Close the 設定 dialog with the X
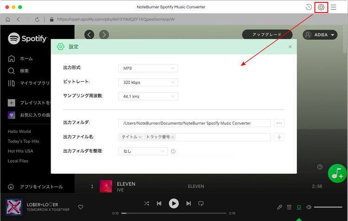 [x=290, y=47]
